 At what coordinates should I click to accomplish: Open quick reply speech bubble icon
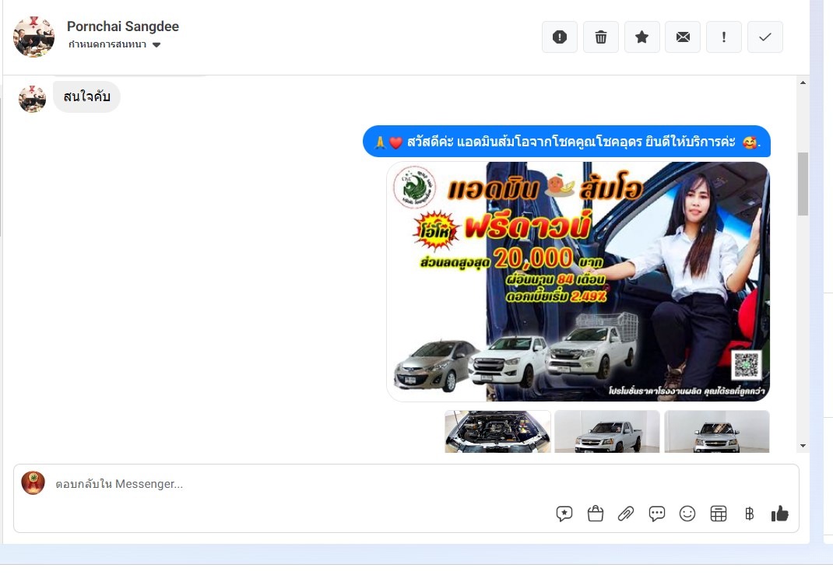pyautogui.click(x=656, y=514)
